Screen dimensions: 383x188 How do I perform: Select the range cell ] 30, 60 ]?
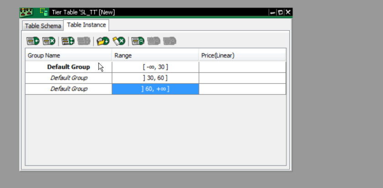point(155,78)
